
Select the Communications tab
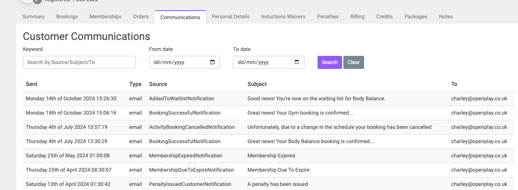(180, 17)
